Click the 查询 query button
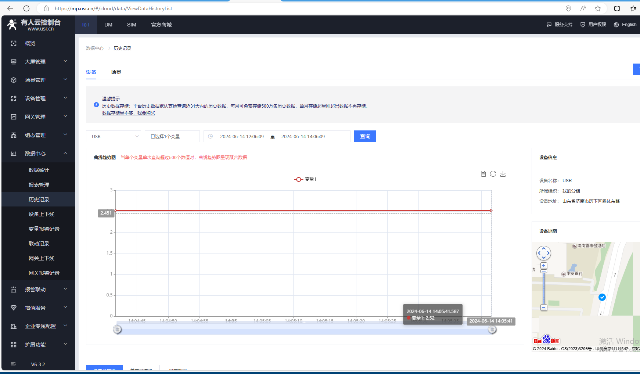Viewport: 640px width, 374px height. click(x=365, y=136)
